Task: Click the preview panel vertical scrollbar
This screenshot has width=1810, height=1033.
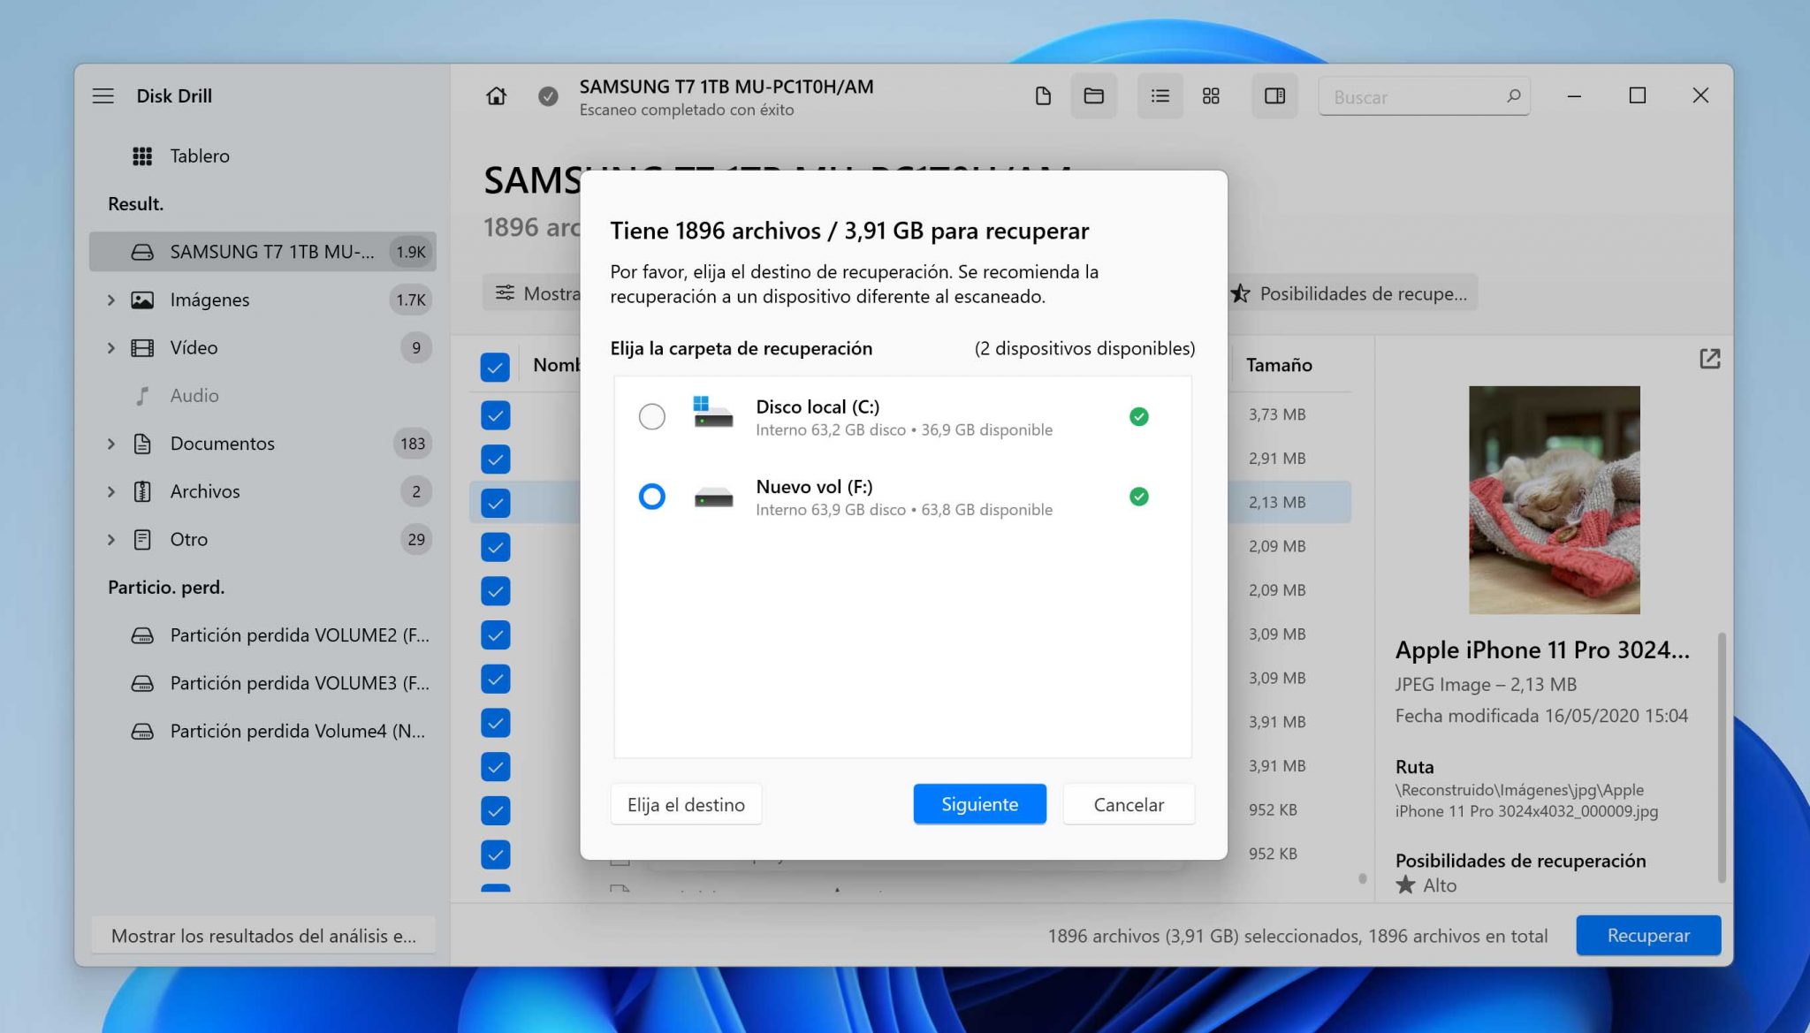Action: [1721, 756]
